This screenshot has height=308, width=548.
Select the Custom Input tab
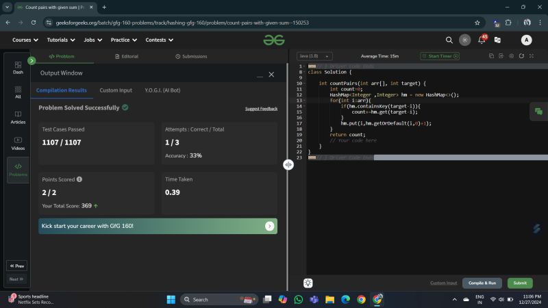tap(116, 90)
